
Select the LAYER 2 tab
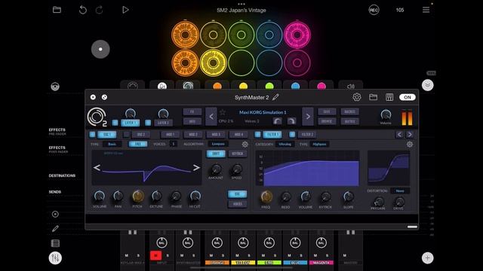tap(163, 123)
